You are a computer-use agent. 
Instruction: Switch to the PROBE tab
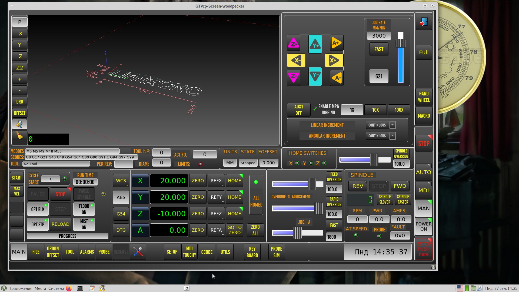coord(104,252)
